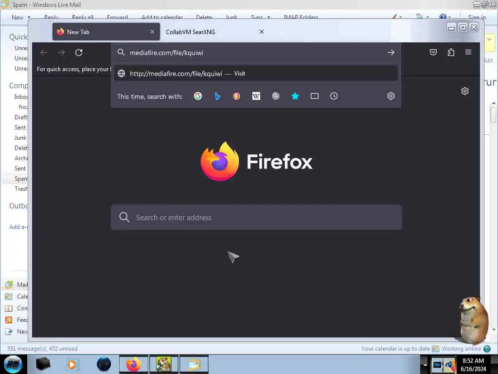Search this time with Bing

[x=217, y=96]
